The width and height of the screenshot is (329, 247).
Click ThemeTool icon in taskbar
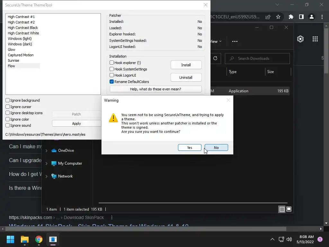(x=53, y=239)
